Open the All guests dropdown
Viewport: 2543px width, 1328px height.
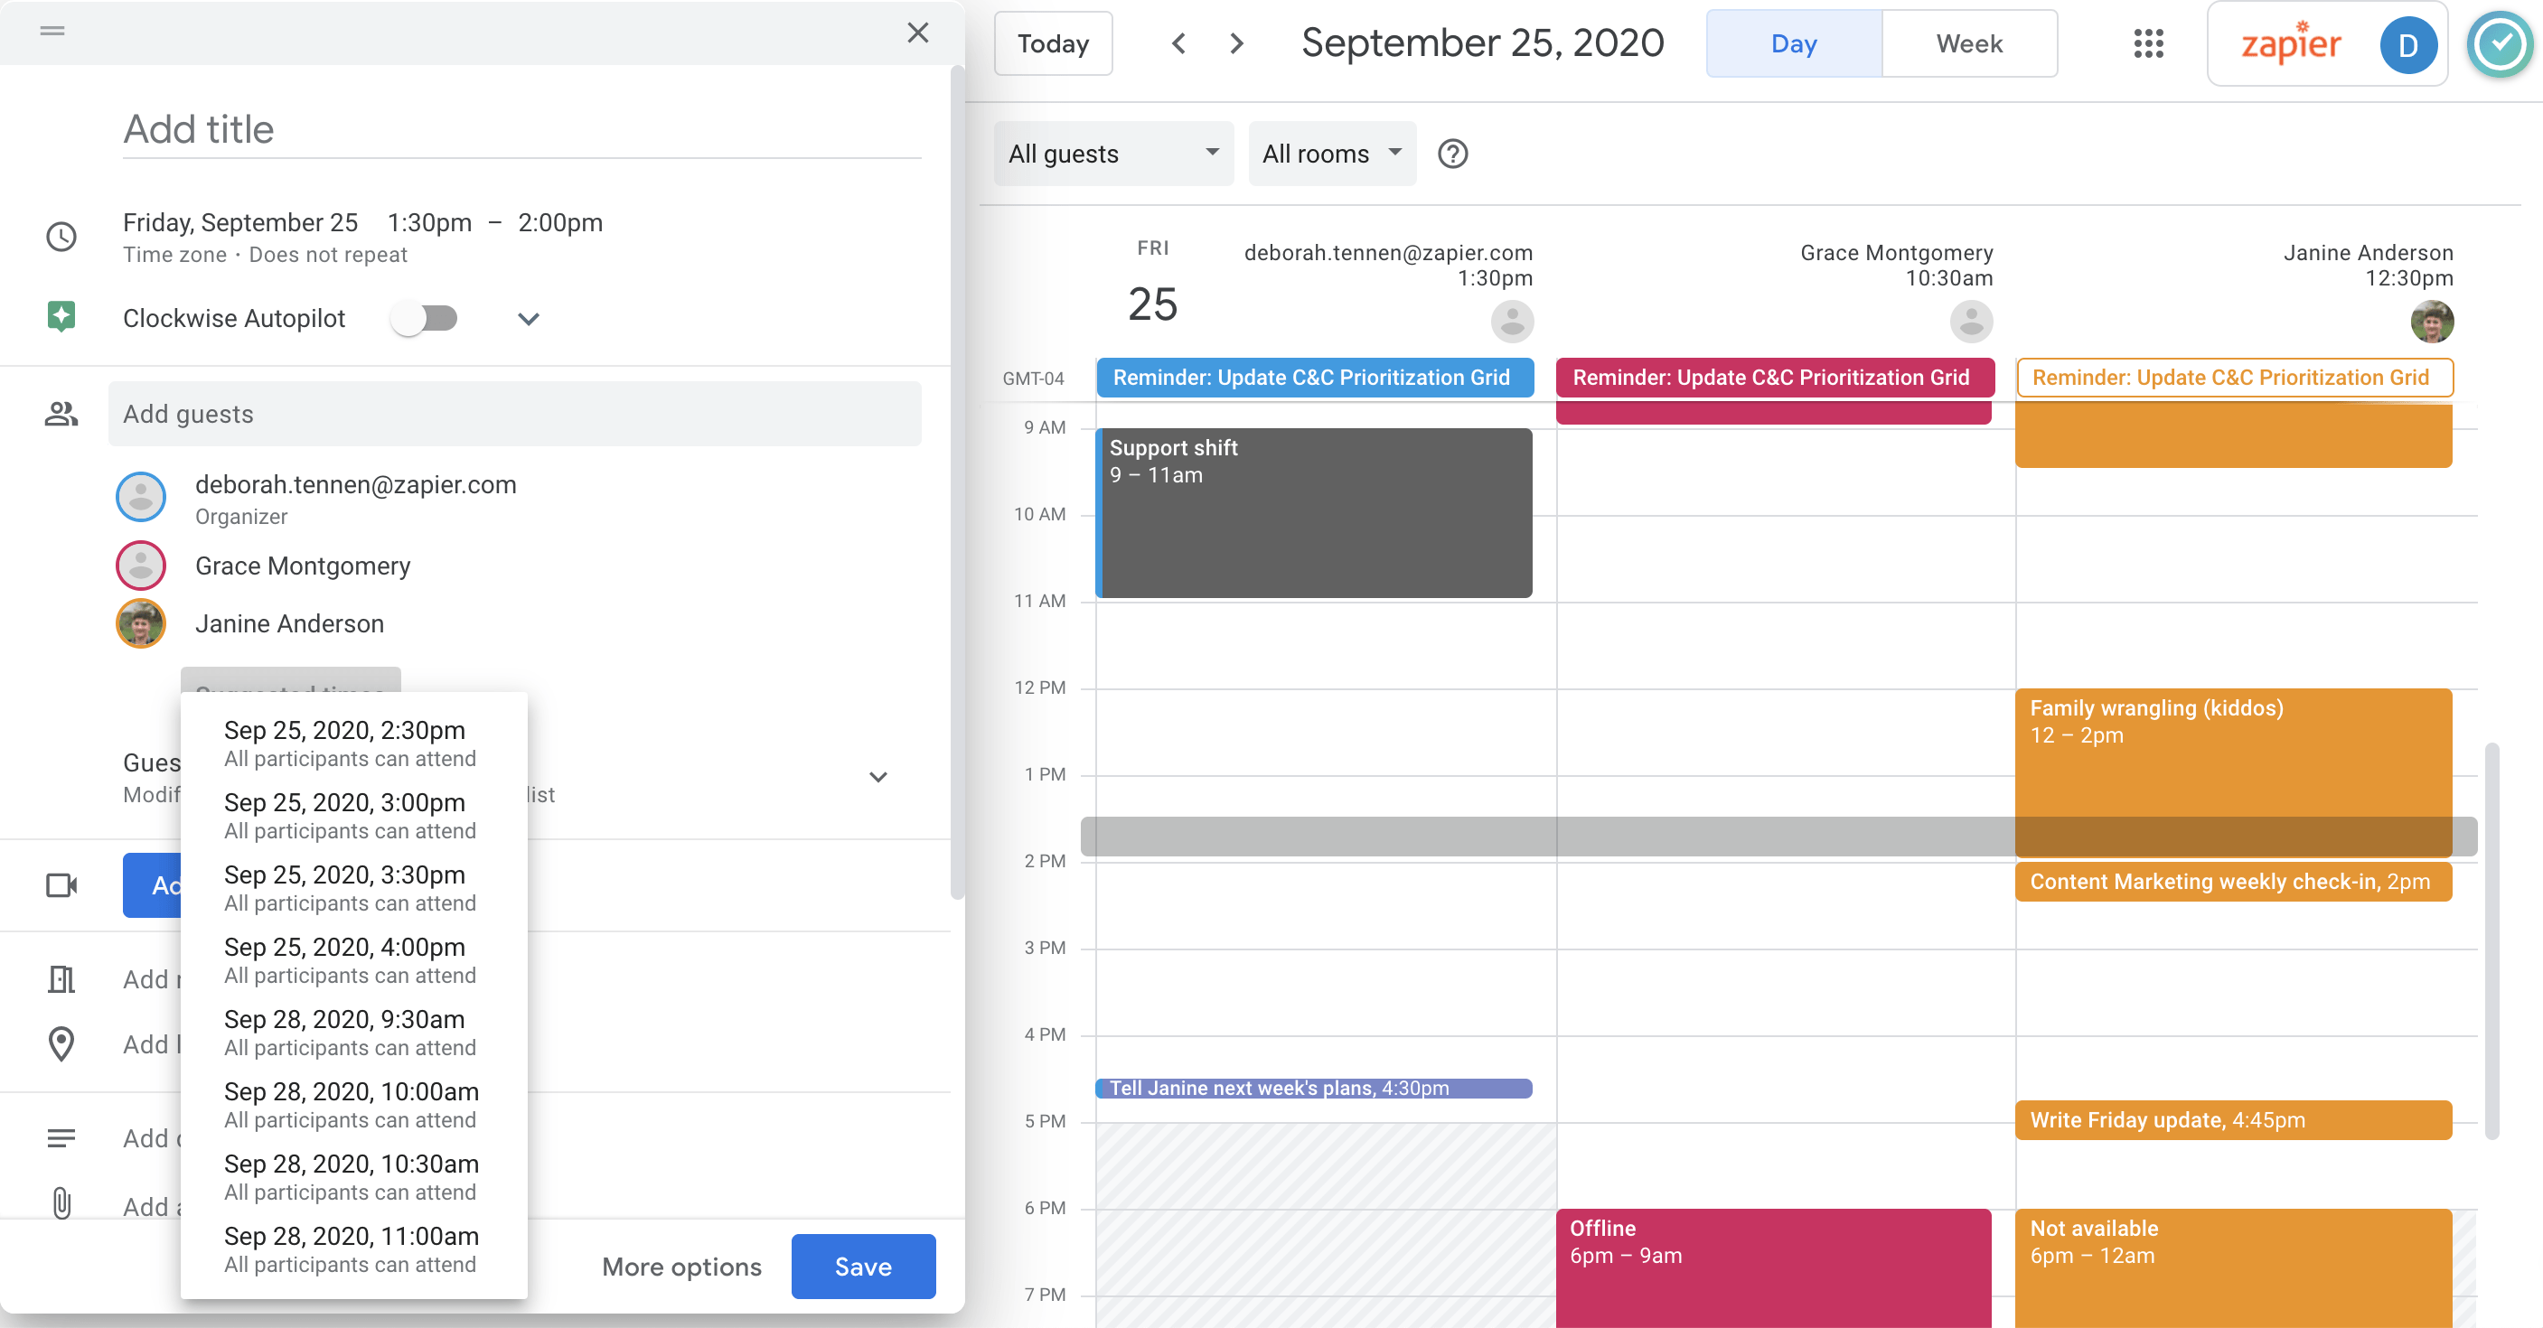(x=1113, y=154)
